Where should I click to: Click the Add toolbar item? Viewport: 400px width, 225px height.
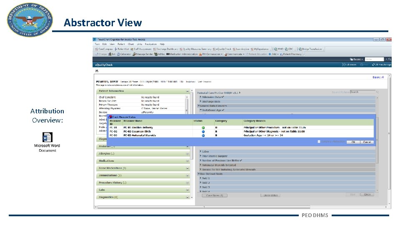pos(273,54)
